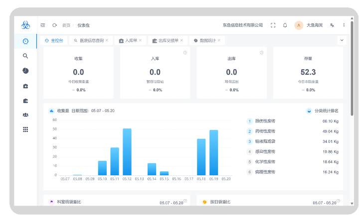The height and width of the screenshot is (224, 359).
Task: Open the vertical three-dot more menu
Action: coord(344,25)
